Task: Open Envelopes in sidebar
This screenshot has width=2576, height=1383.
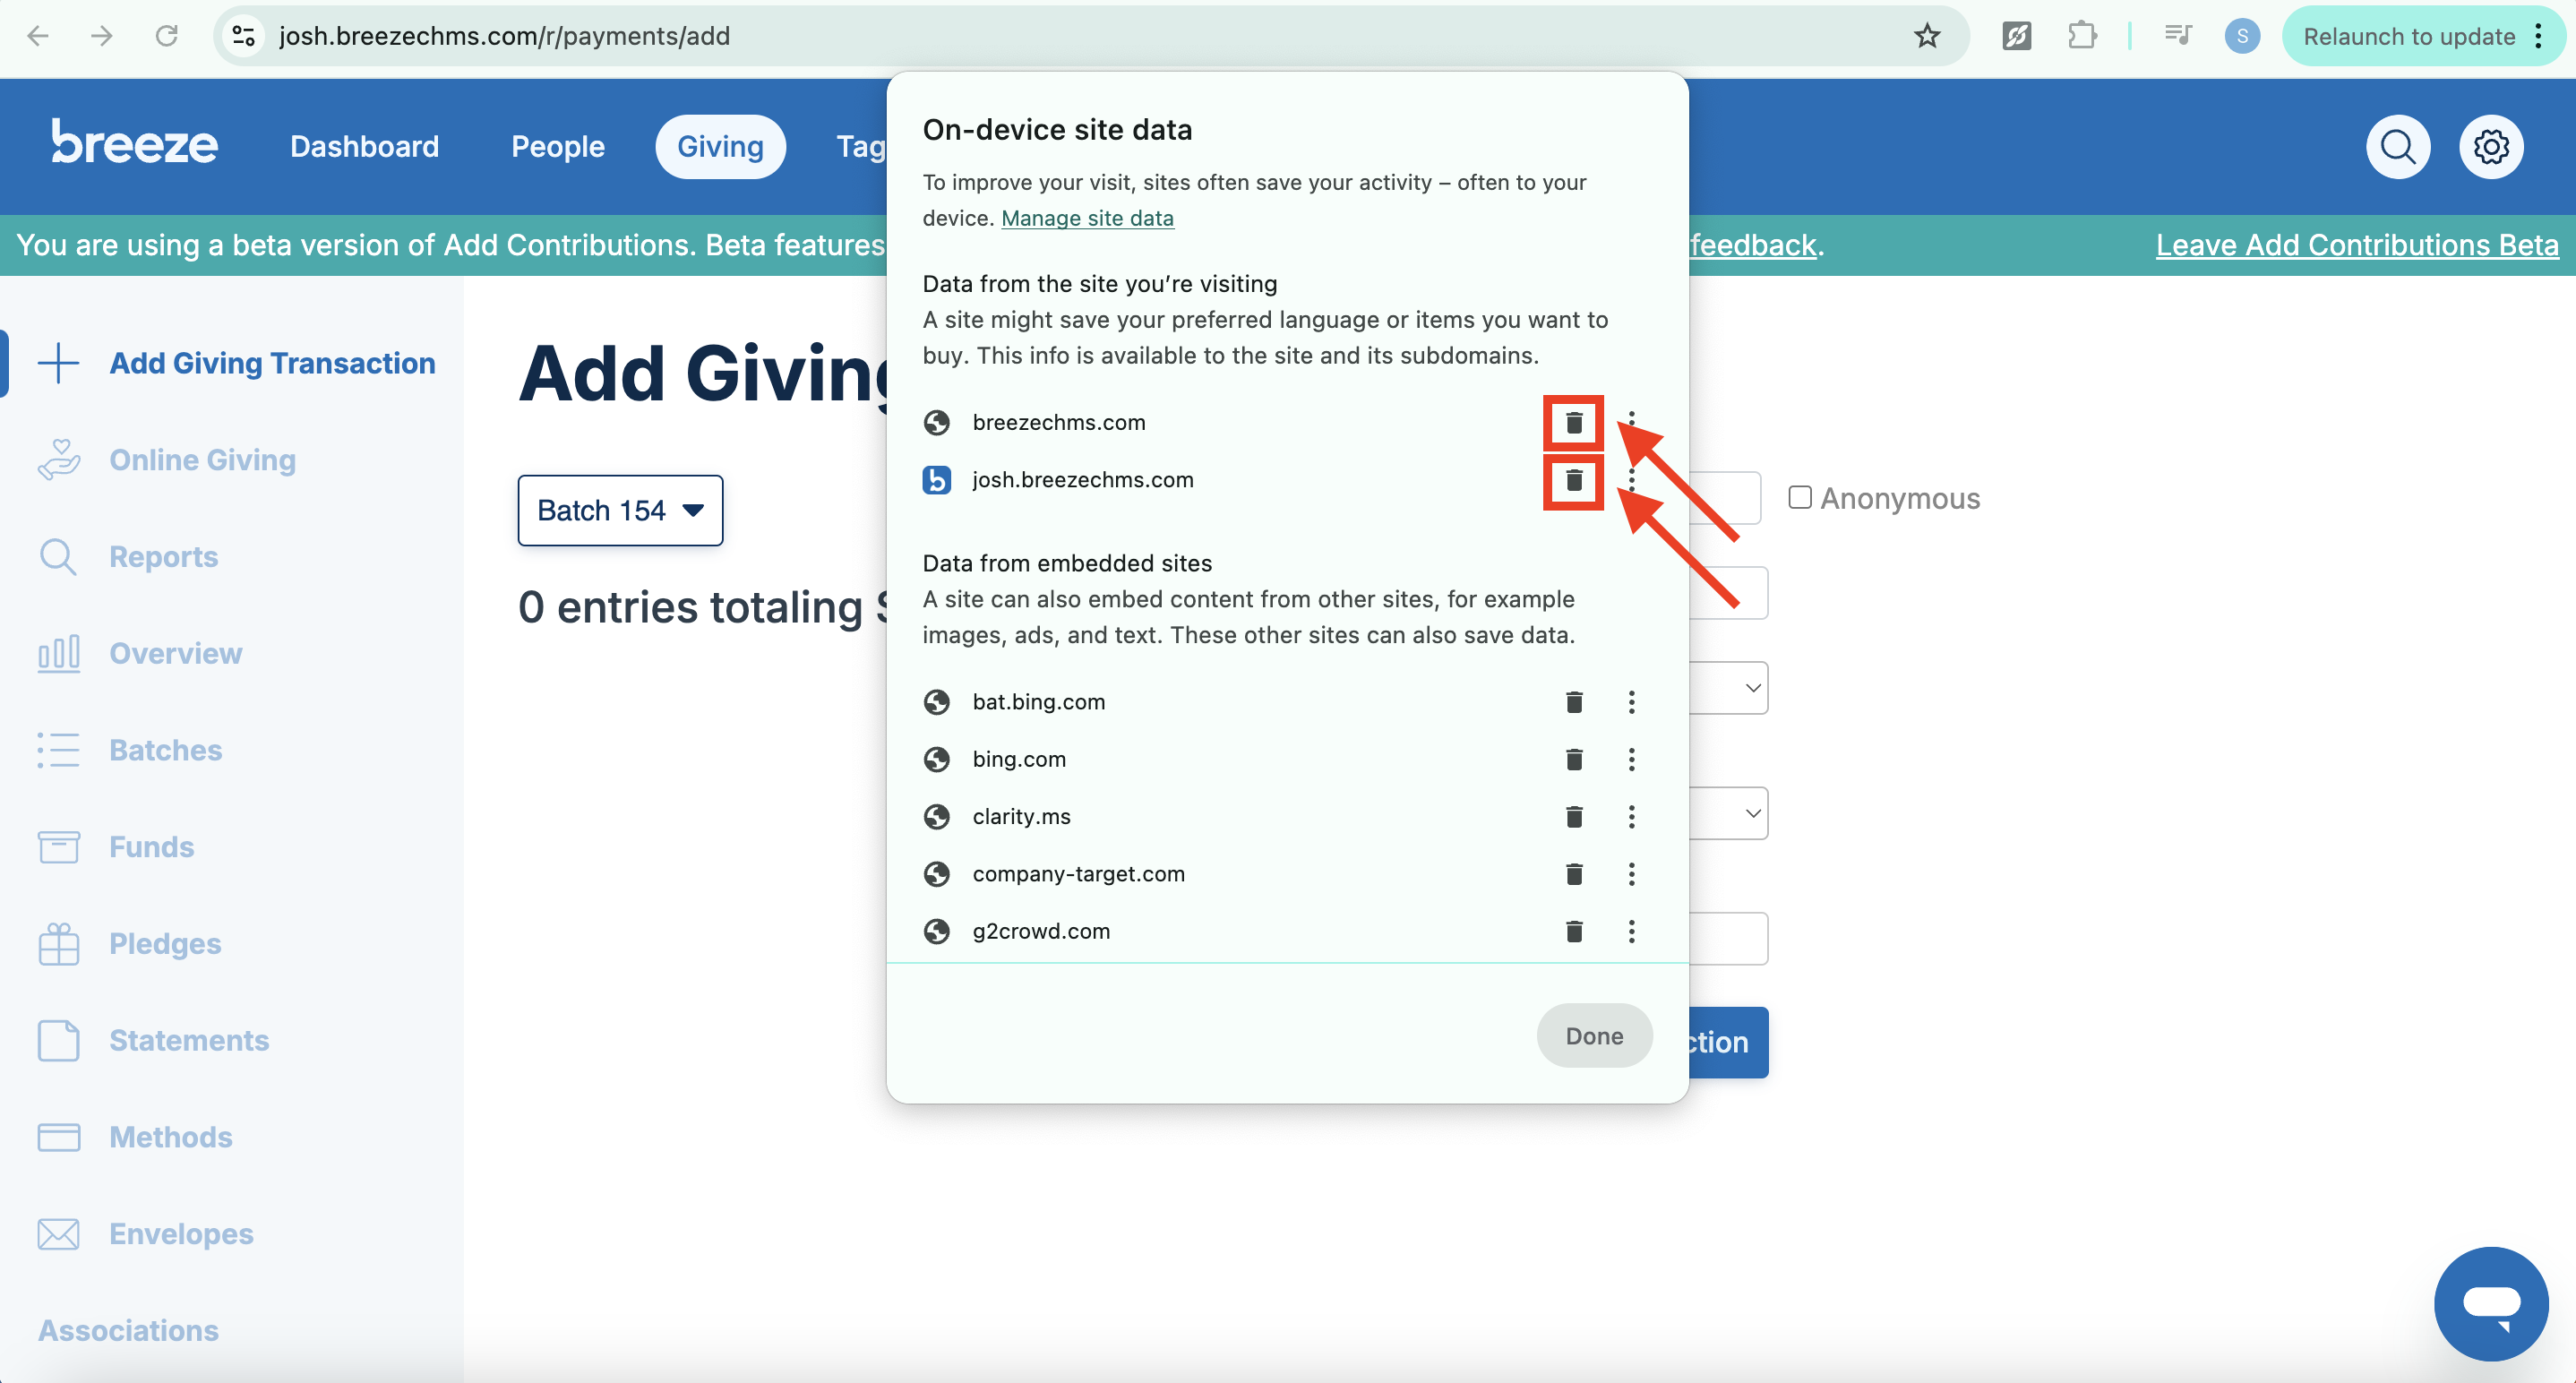Action: 145,1234
